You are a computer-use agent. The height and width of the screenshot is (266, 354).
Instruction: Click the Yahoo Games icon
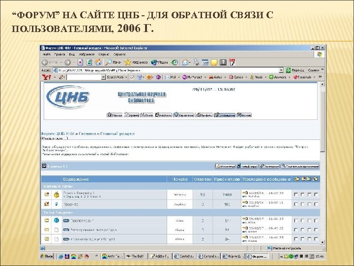[x=231, y=77]
